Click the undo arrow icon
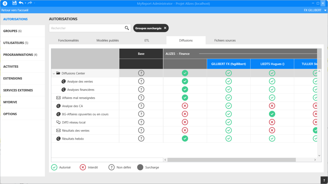 tap(21, 3)
